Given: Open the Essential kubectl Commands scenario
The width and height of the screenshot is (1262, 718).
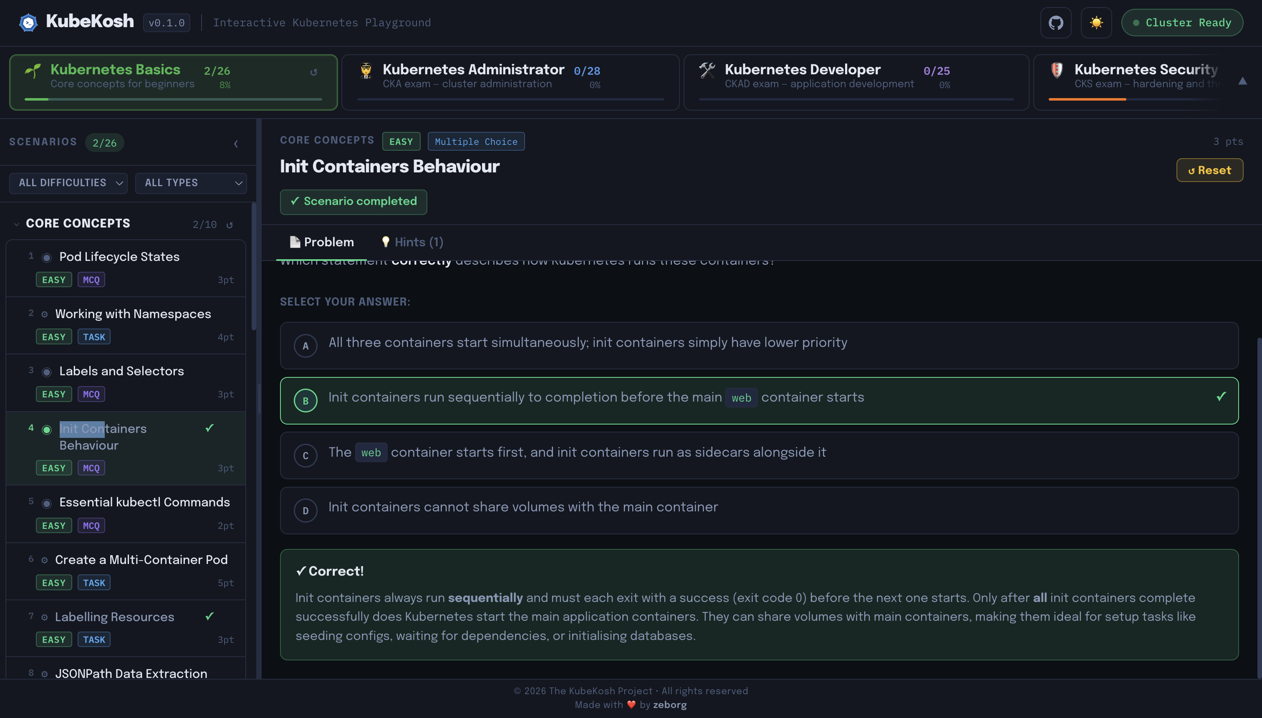Looking at the screenshot, I should pyautogui.click(x=126, y=514).
